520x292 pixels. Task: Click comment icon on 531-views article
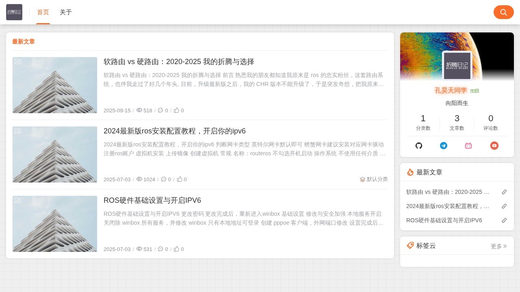point(160,249)
